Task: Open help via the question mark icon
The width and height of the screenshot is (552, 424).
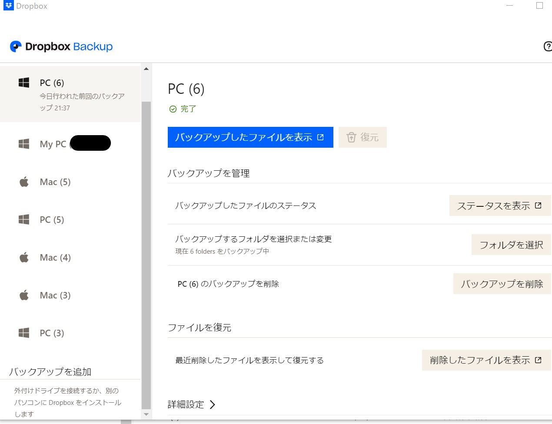Action: click(x=547, y=46)
